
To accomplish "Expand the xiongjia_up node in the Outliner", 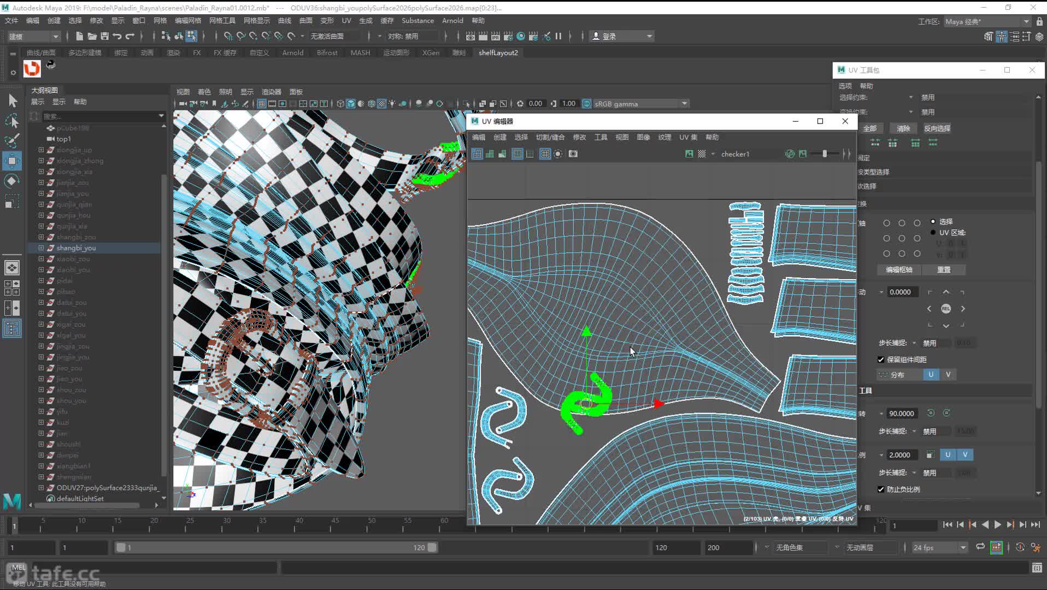I will click(x=41, y=150).
